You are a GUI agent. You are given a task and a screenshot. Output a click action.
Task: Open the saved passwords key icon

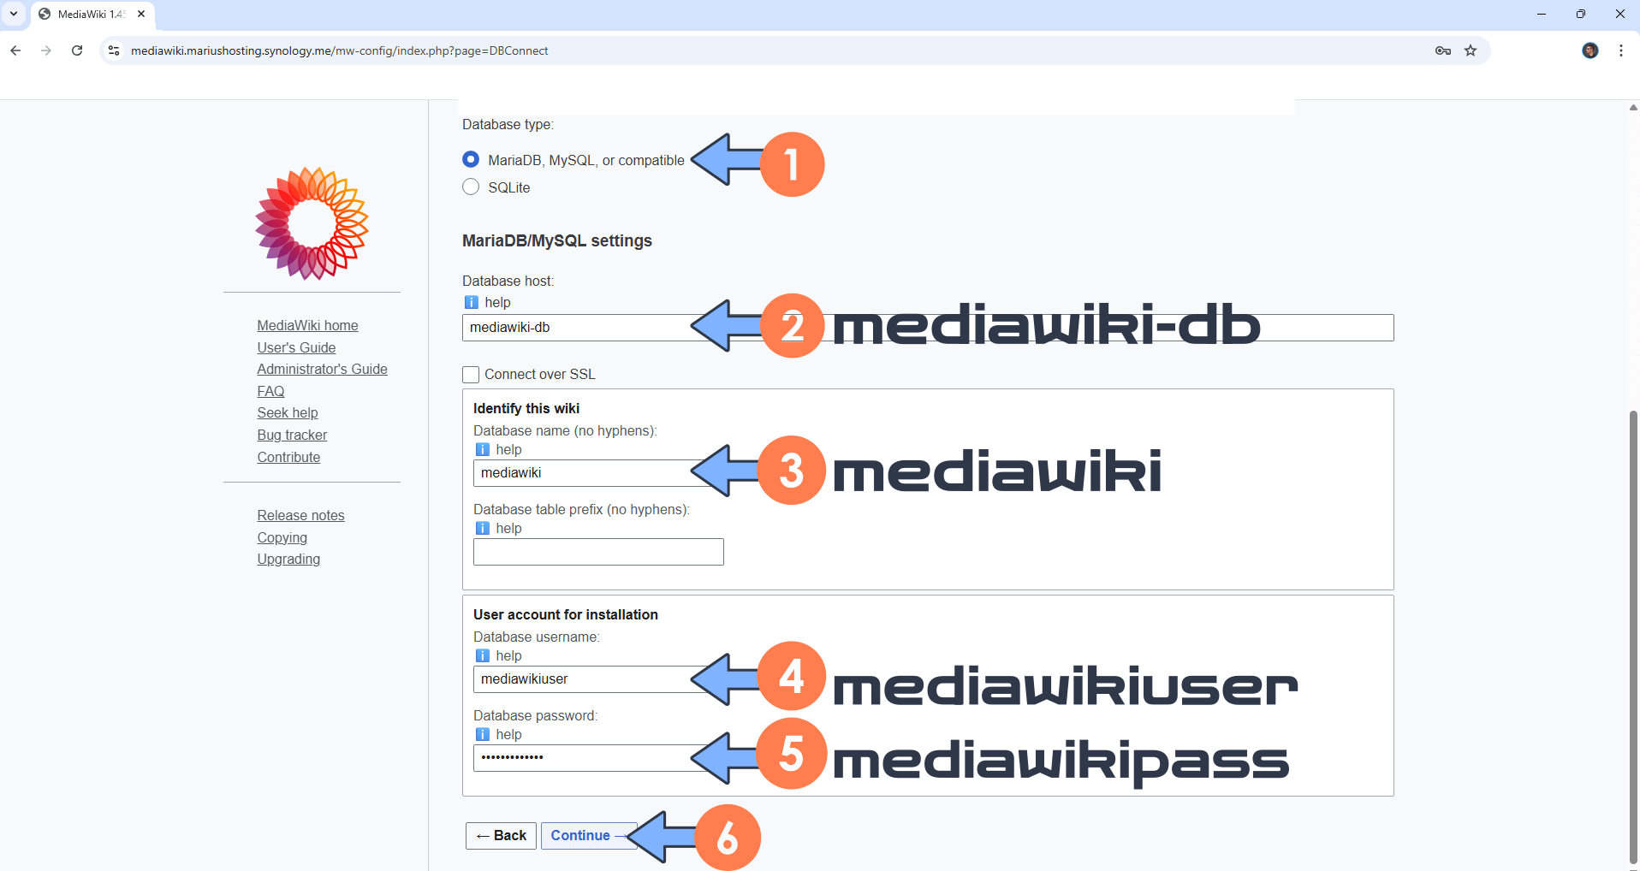tap(1442, 50)
